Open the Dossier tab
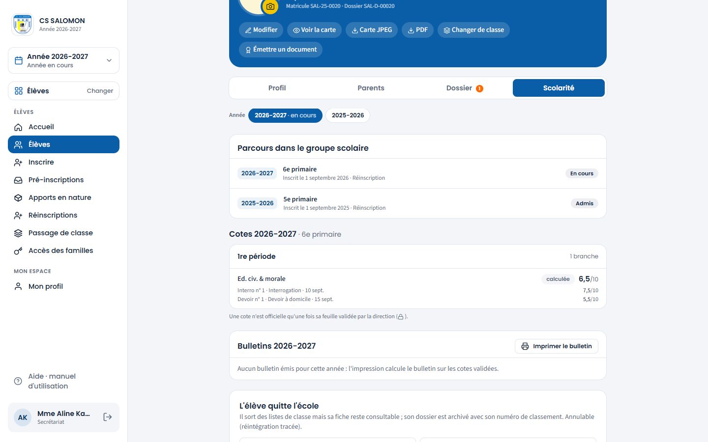The image size is (708, 442). coord(465,88)
